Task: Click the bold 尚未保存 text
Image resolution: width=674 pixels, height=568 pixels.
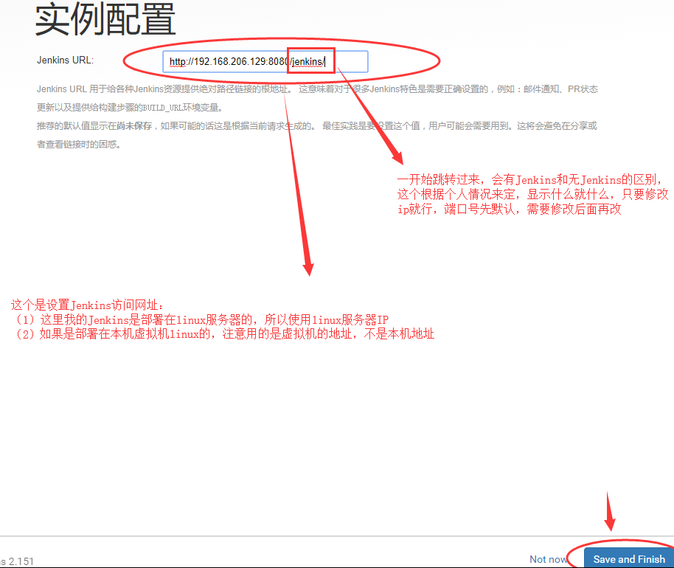Action: [134, 126]
